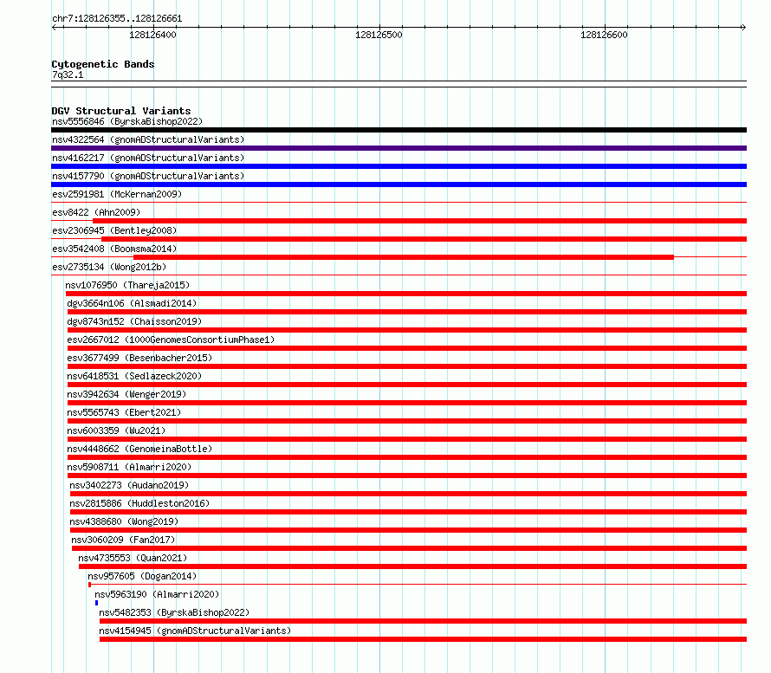Click the DGV Structural Variants track title

click(121, 111)
